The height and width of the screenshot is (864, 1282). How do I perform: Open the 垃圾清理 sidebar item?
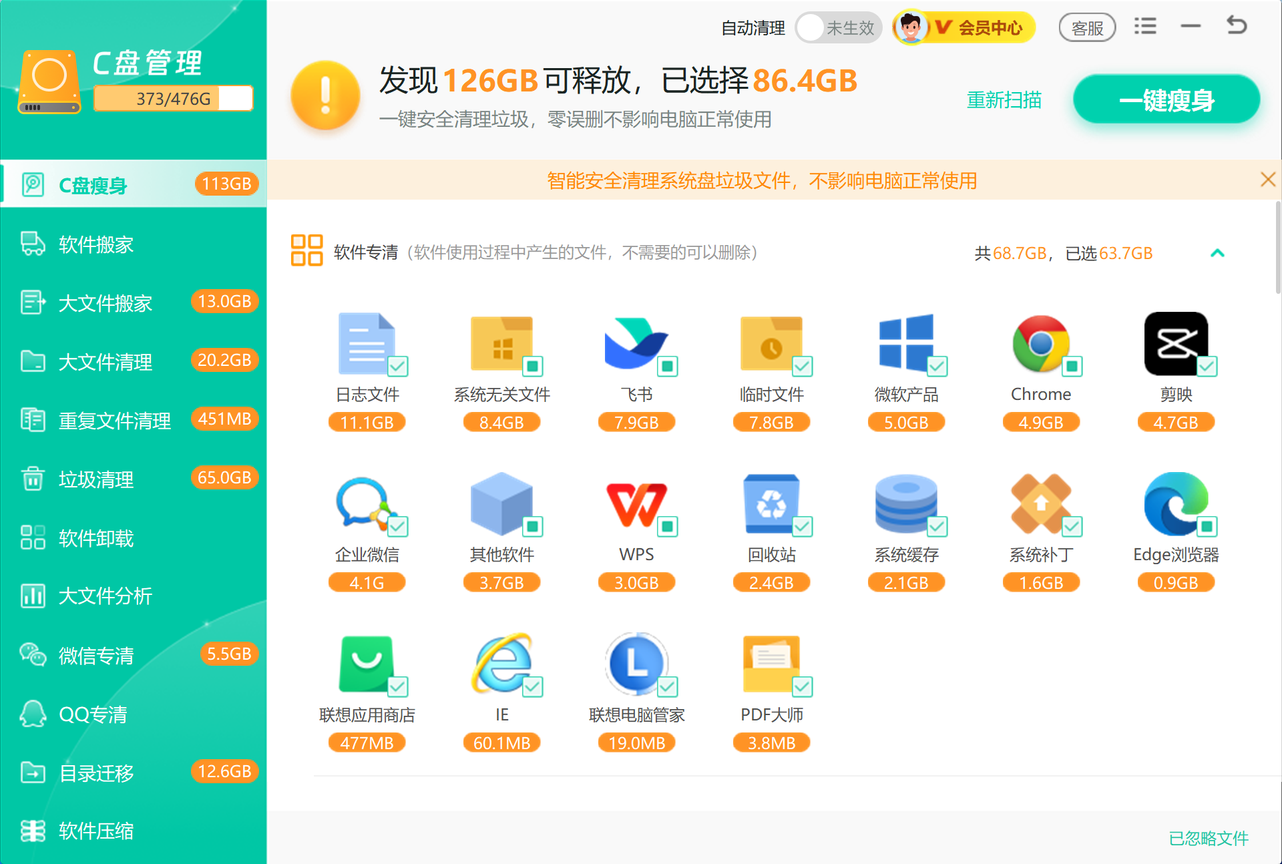(134, 479)
